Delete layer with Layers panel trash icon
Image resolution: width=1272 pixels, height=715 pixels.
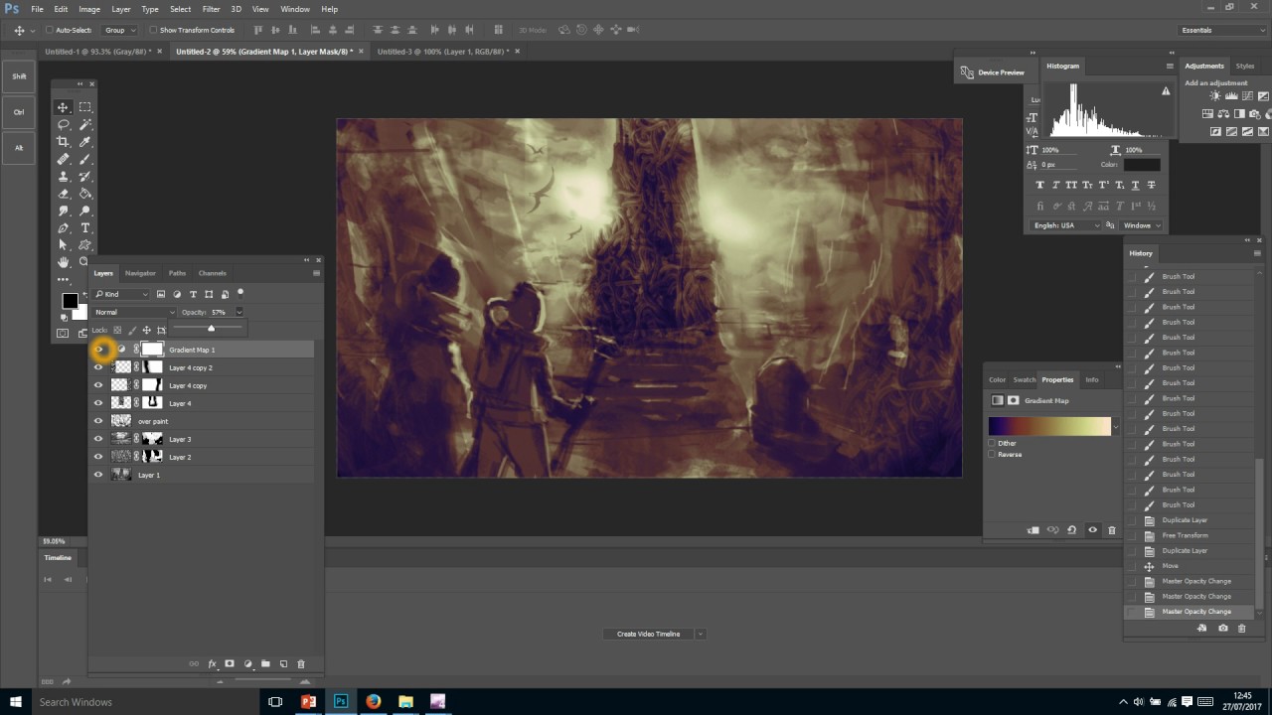point(301,663)
